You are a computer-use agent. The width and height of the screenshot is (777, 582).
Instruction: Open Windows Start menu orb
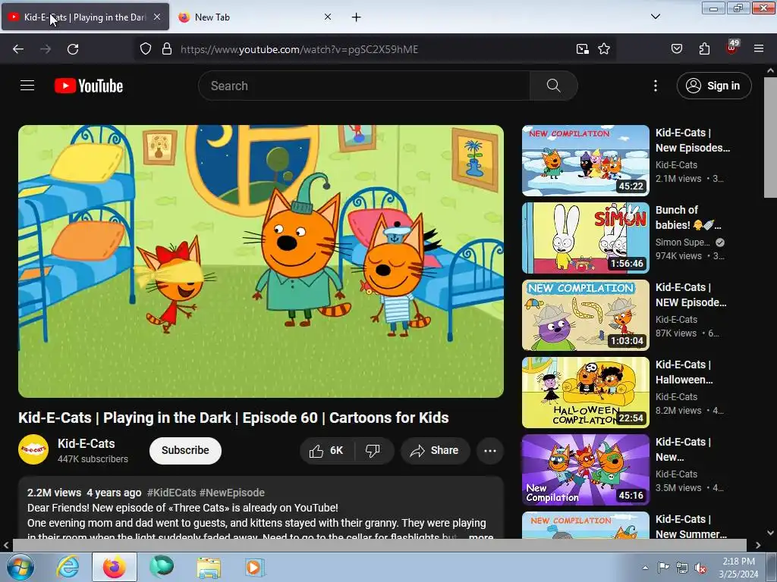[x=20, y=567]
